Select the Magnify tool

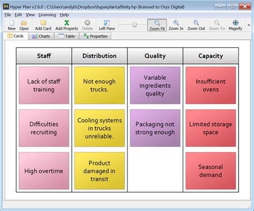click(x=235, y=25)
